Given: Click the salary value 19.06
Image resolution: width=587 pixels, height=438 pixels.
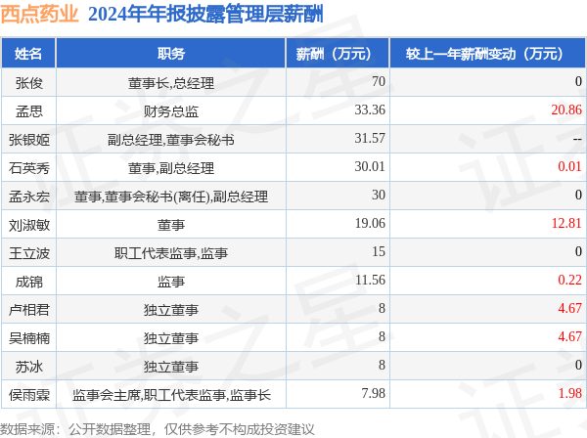Looking at the screenshot, I should pos(370,224).
